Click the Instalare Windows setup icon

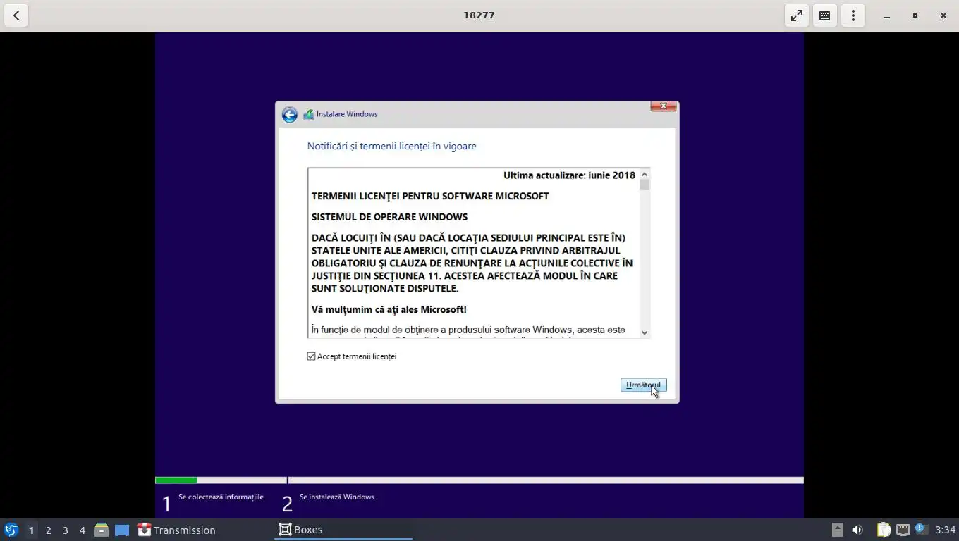point(308,114)
